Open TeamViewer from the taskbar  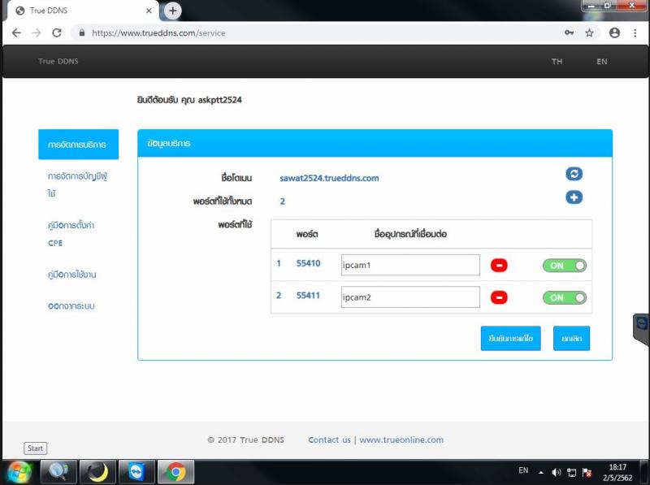136,472
